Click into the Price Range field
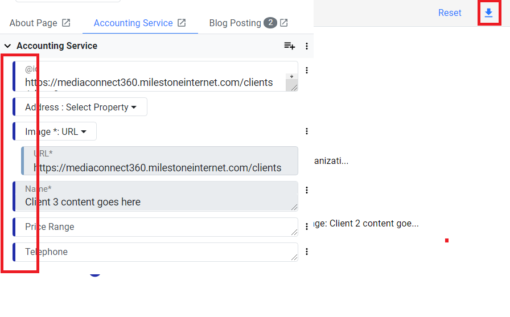510x317 pixels. tap(157, 227)
